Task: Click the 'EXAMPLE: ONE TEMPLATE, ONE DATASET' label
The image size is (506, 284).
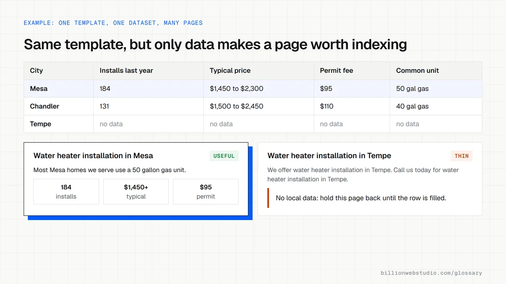Action: coord(113,23)
